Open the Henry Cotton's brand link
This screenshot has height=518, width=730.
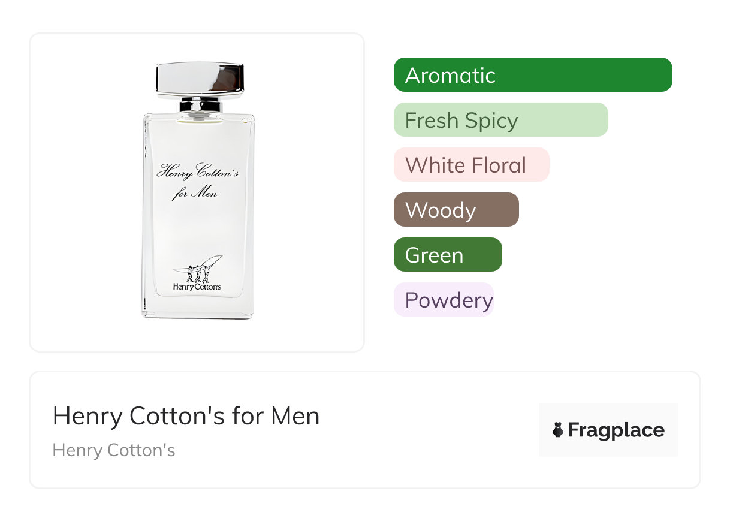point(114,450)
